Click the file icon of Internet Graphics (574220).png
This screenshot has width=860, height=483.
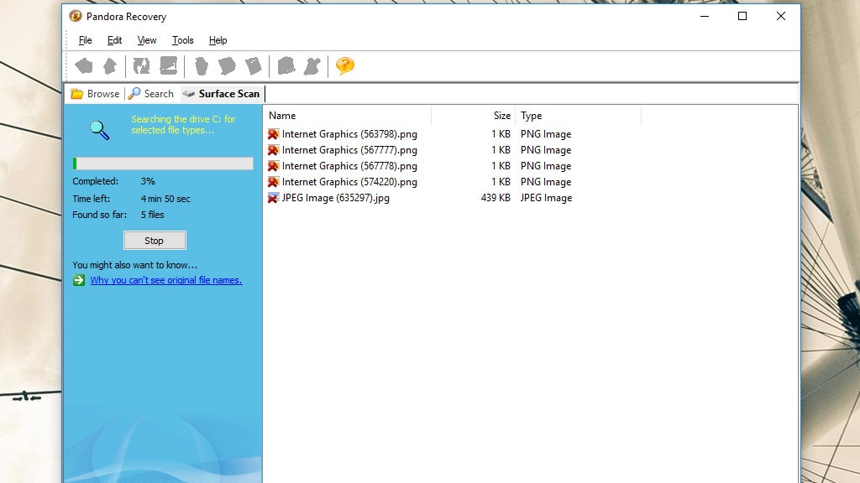pos(273,182)
